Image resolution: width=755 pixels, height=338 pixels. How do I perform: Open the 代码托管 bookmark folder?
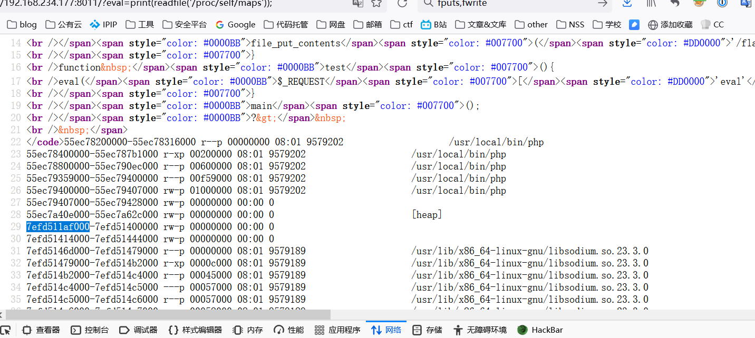(x=286, y=24)
